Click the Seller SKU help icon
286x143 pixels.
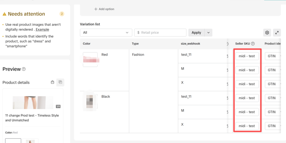coord(253,44)
